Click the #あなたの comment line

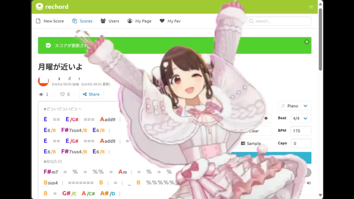(x=53, y=161)
